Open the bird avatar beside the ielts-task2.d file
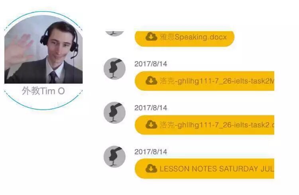The height and width of the screenshot is (195, 299). click(x=114, y=113)
